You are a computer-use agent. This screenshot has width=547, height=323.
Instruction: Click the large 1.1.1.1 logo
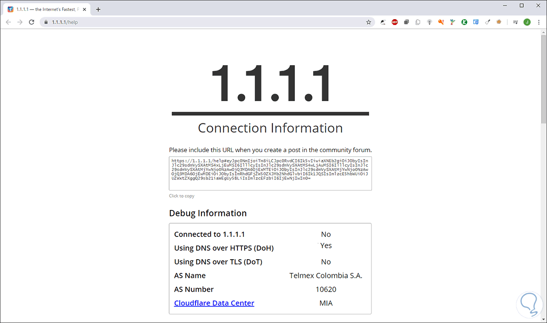click(x=270, y=83)
